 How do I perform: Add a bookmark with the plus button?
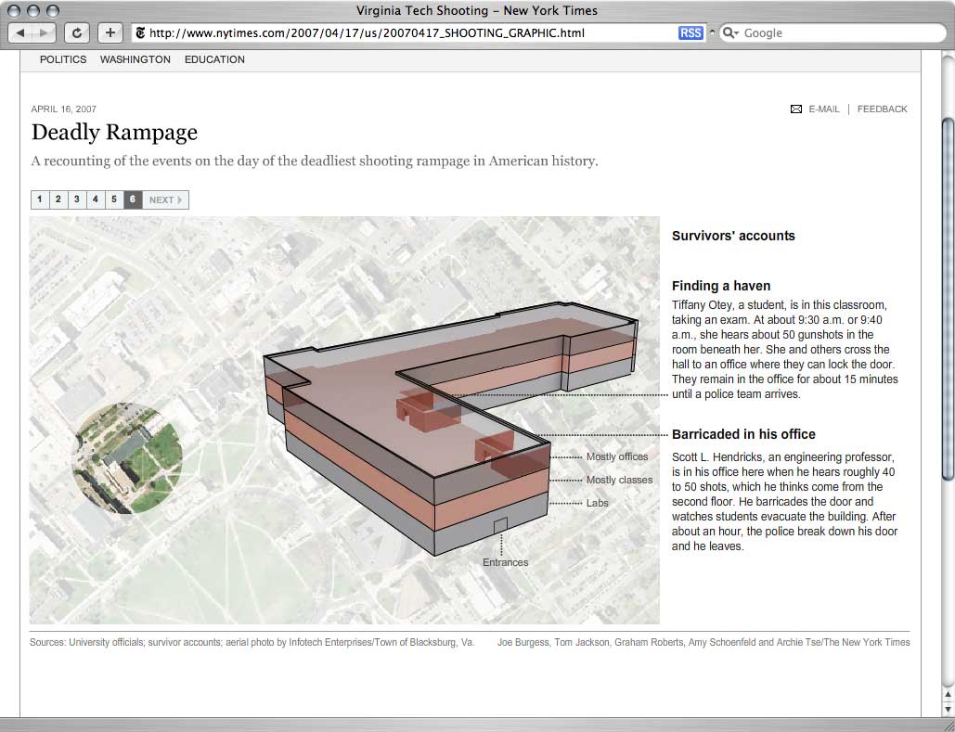[x=110, y=32]
